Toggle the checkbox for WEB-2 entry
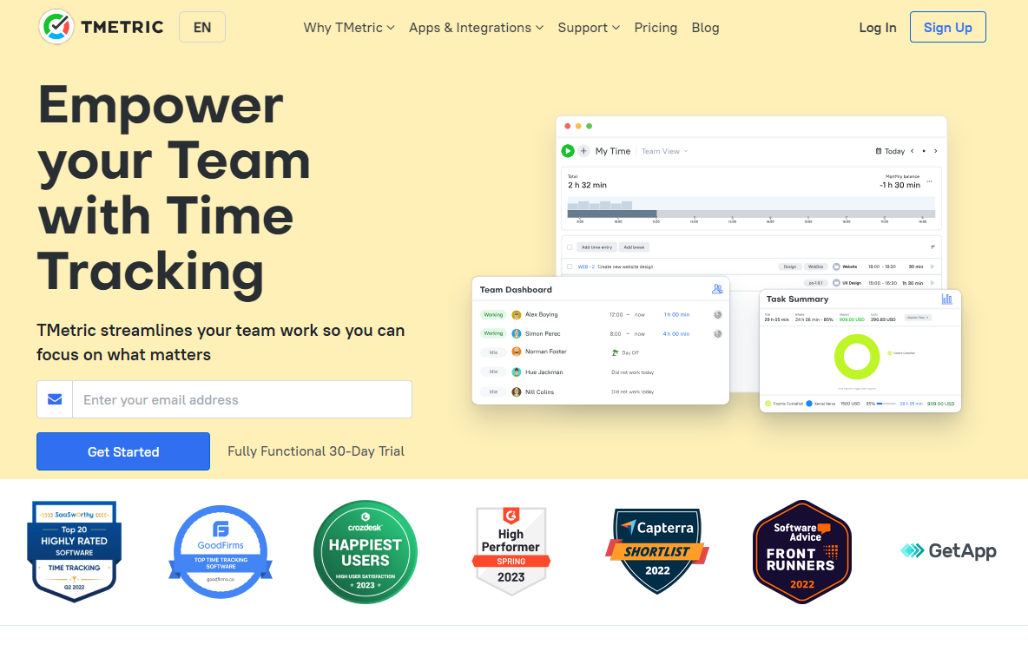1028x671 pixels. [570, 266]
